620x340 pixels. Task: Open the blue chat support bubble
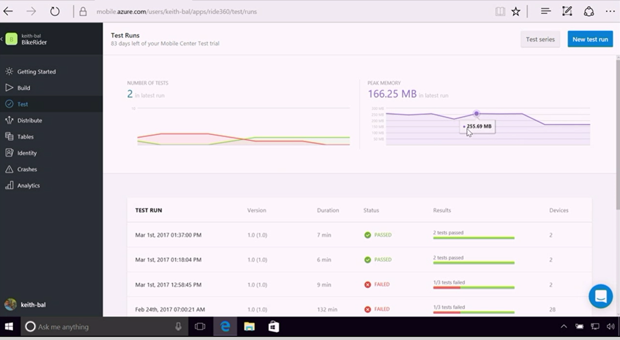[x=601, y=296]
